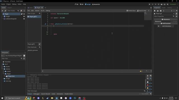The image size is (179, 100).
Task: Expand the Levels folder
Action: click(4, 71)
